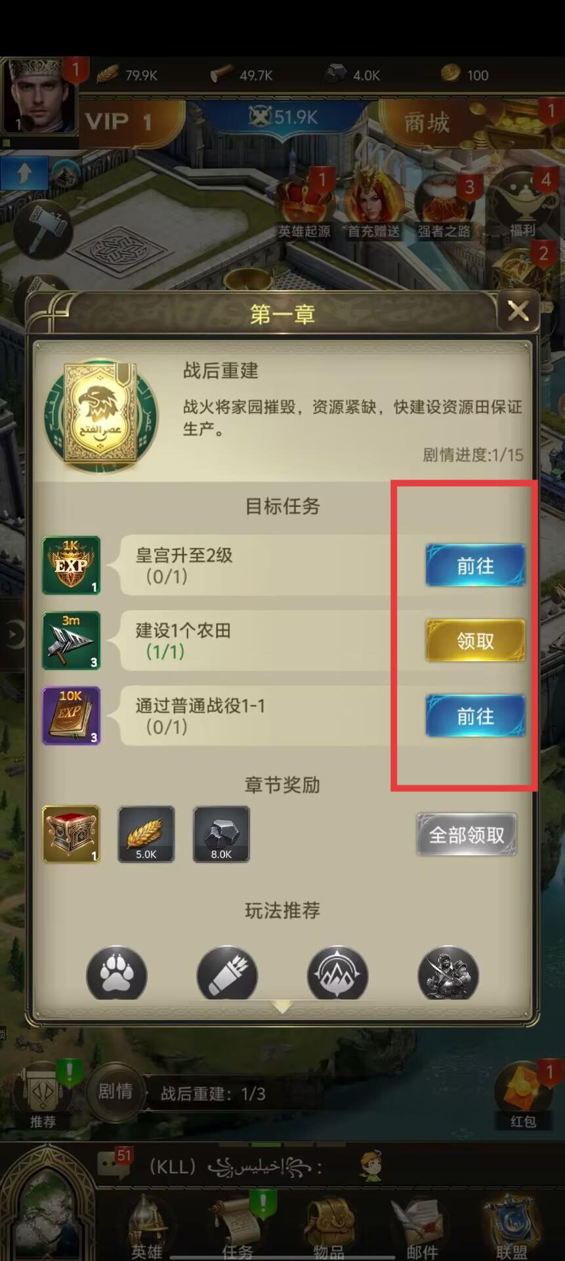Image resolution: width=565 pixels, height=1261 pixels.
Task: Expand the blue up-arrow panel
Action: click(x=24, y=174)
